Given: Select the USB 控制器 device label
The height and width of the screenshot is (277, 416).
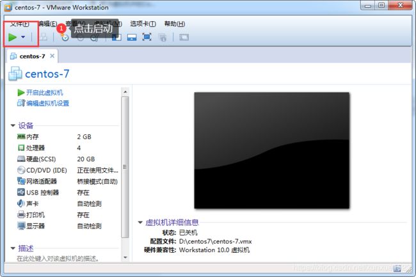Looking at the screenshot, I should point(42,193).
